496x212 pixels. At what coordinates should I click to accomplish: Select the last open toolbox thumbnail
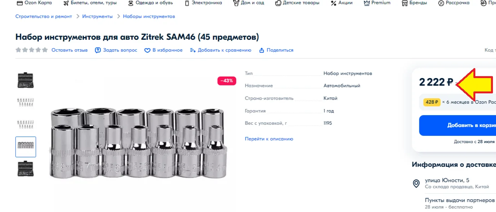click(26, 169)
